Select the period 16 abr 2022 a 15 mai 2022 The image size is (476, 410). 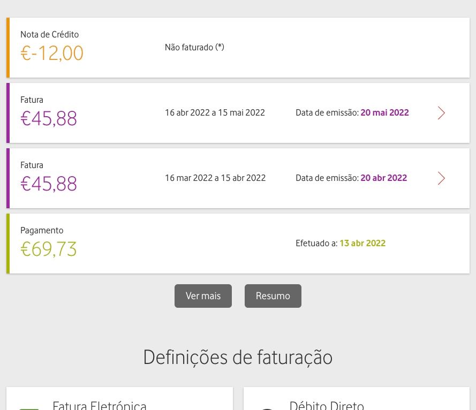point(215,113)
